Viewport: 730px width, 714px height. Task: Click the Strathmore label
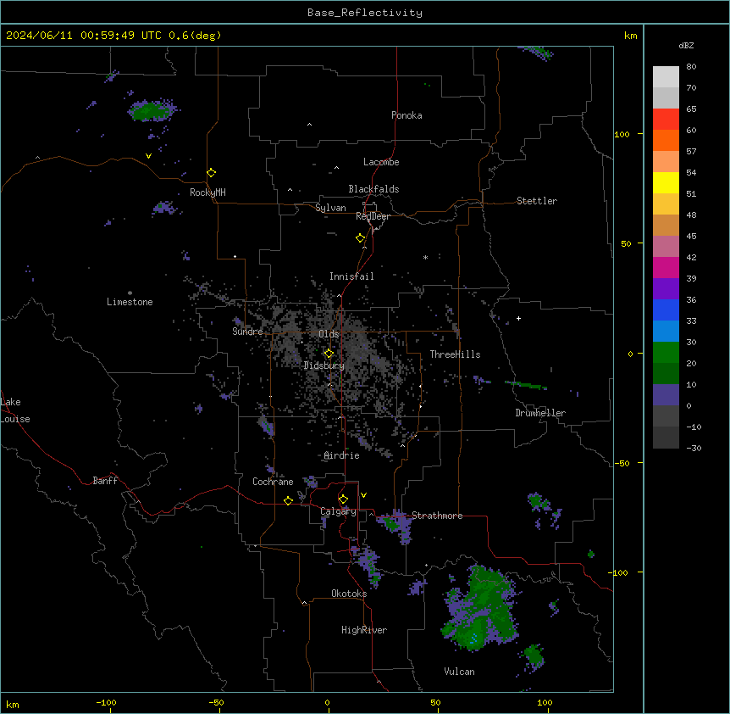pyautogui.click(x=437, y=516)
